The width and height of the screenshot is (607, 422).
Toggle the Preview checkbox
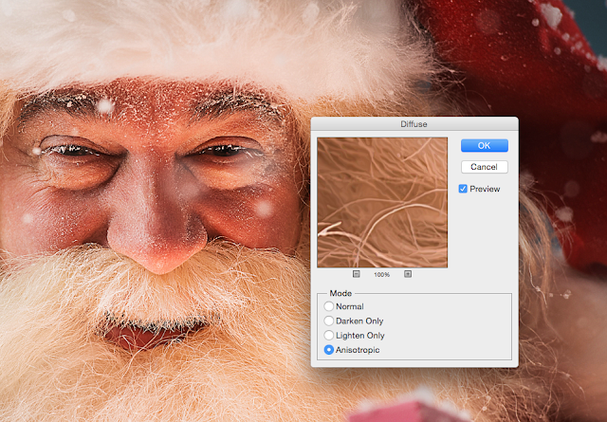[x=463, y=189]
